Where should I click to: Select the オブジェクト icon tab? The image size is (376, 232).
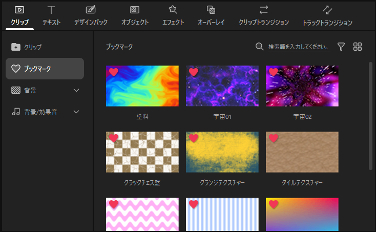click(135, 15)
